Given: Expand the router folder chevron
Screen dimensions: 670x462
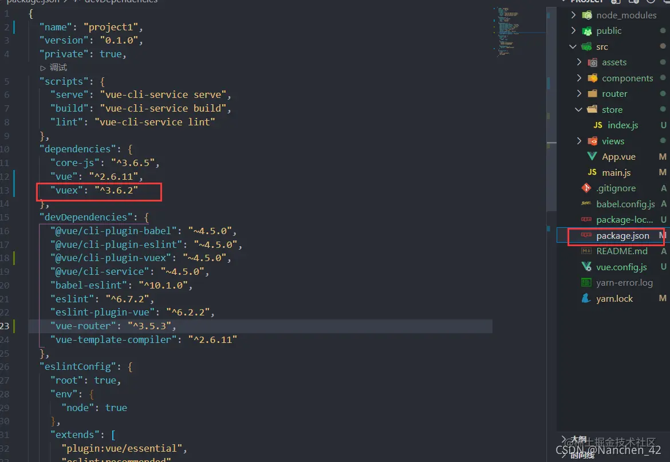Looking at the screenshot, I should pos(579,93).
